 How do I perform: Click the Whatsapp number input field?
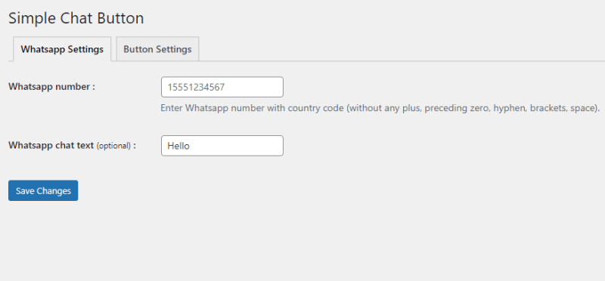point(222,87)
